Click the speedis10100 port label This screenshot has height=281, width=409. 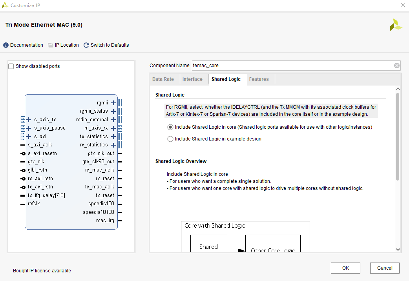tap(99, 212)
